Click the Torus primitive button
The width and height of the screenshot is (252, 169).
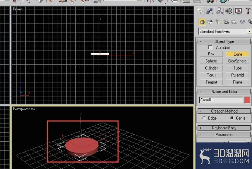(211, 75)
